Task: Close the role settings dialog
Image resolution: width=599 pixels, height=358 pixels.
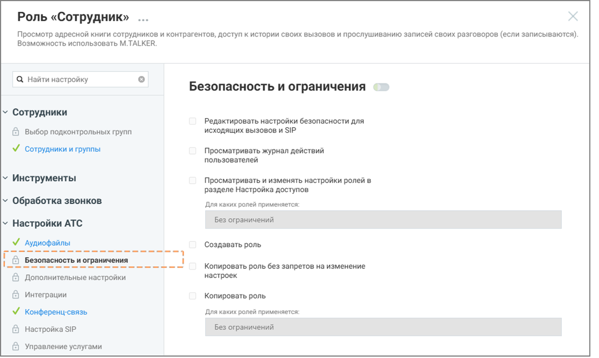Action: point(573,17)
